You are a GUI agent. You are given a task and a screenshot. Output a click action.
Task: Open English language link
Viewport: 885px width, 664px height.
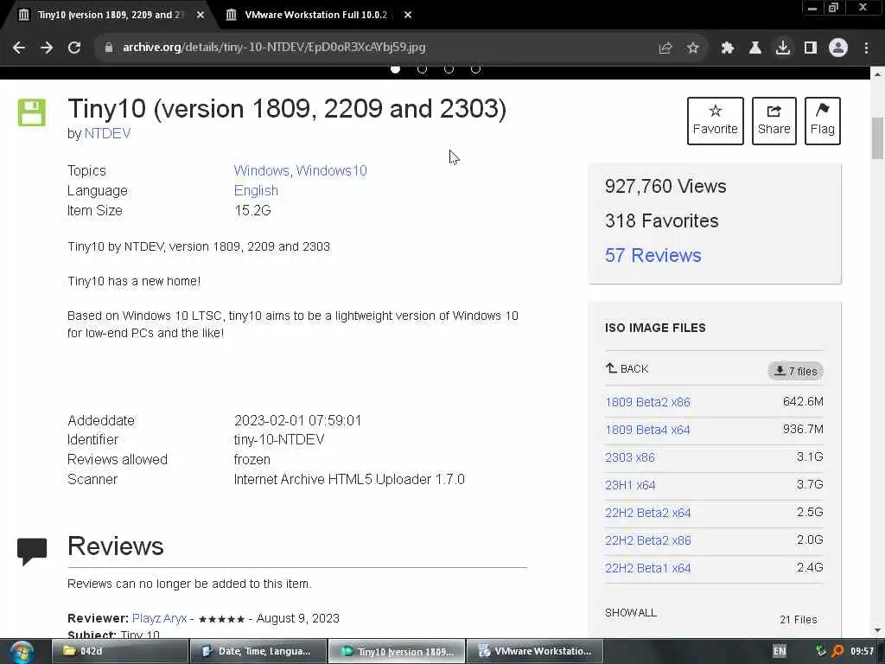(x=256, y=191)
